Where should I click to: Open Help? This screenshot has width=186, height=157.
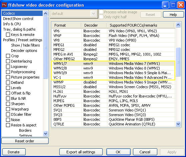(x=173, y=15)
